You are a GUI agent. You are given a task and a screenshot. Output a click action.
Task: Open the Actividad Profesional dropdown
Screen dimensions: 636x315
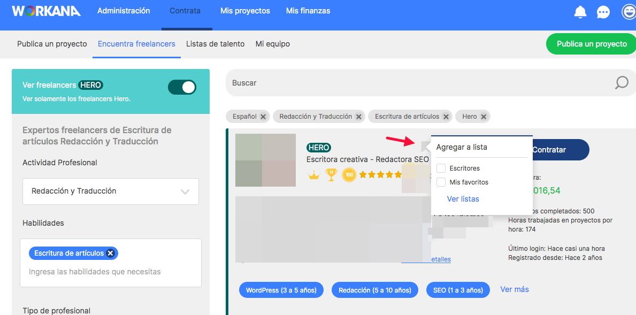tap(111, 191)
